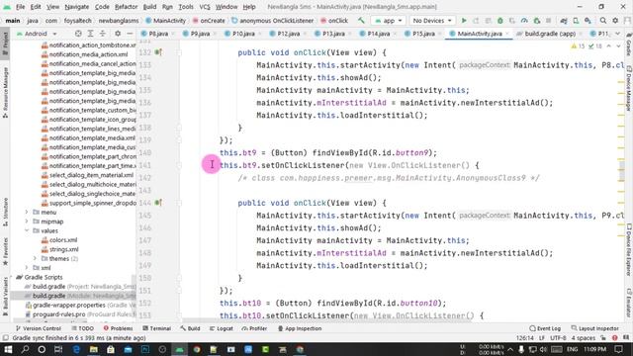Screen dimensions: 633x356
Task: Run the app with green play button
Action: [464, 20]
